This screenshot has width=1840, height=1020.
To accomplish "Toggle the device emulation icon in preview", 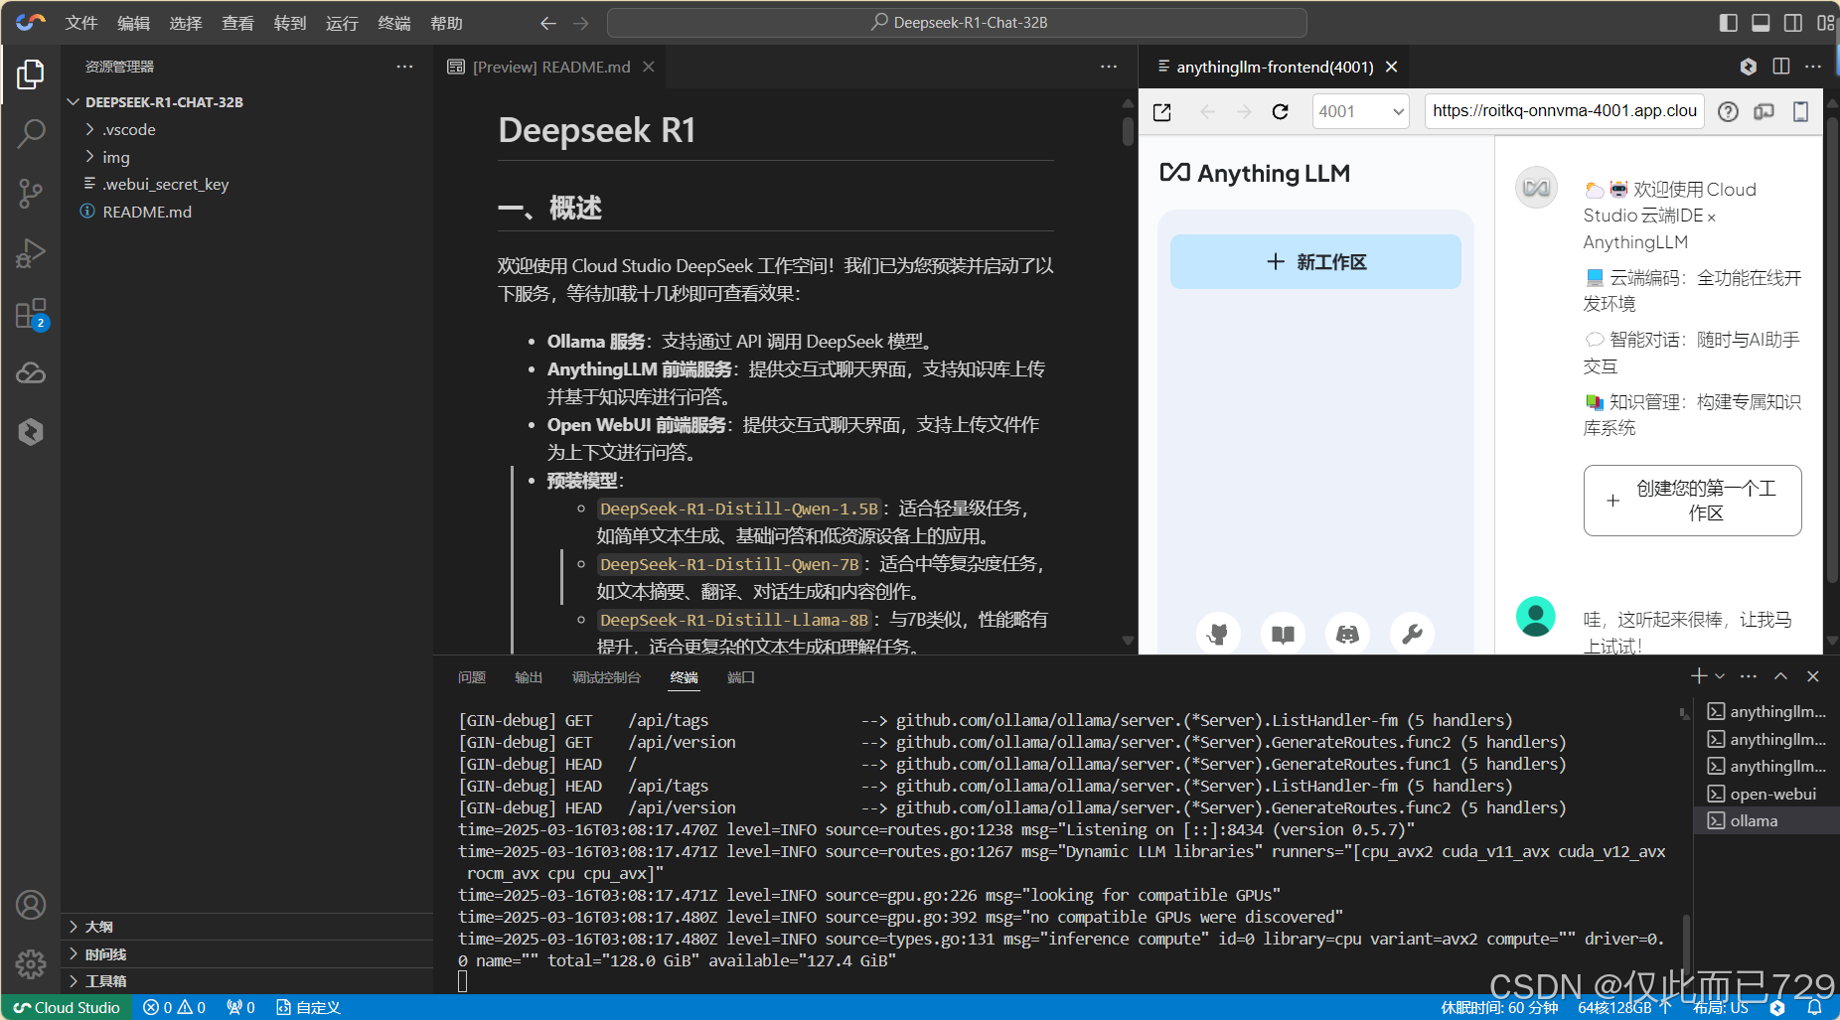I will [1764, 112].
